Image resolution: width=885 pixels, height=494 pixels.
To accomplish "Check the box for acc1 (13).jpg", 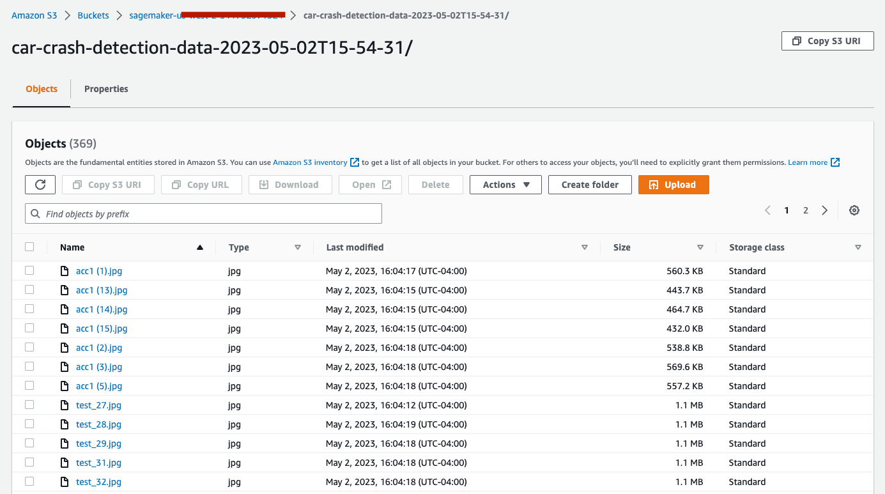I will 29,289.
